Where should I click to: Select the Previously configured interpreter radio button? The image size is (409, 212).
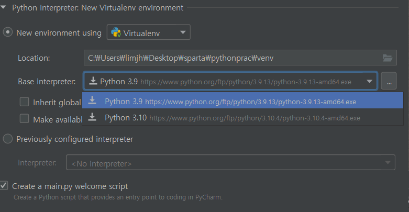[8, 139]
